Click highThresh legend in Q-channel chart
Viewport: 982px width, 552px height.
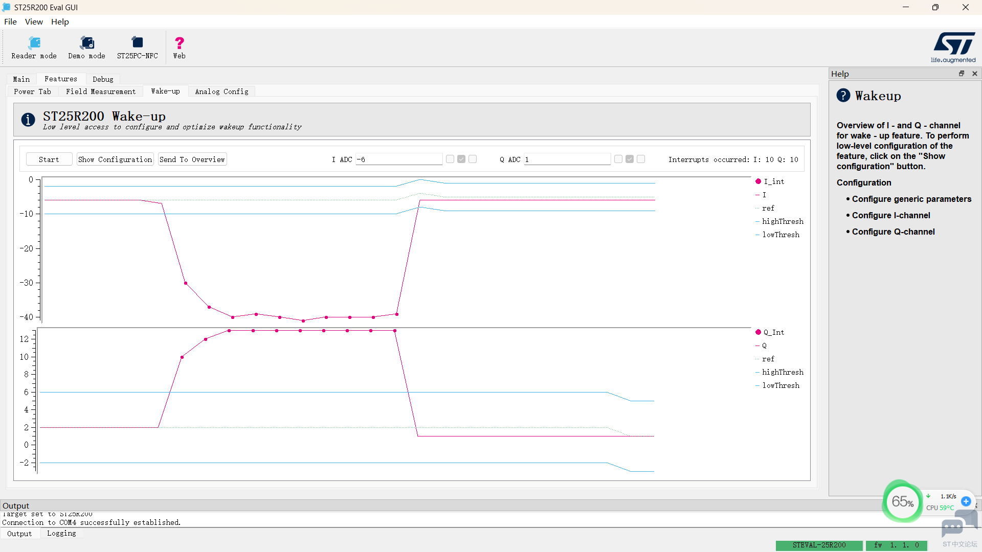779,372
